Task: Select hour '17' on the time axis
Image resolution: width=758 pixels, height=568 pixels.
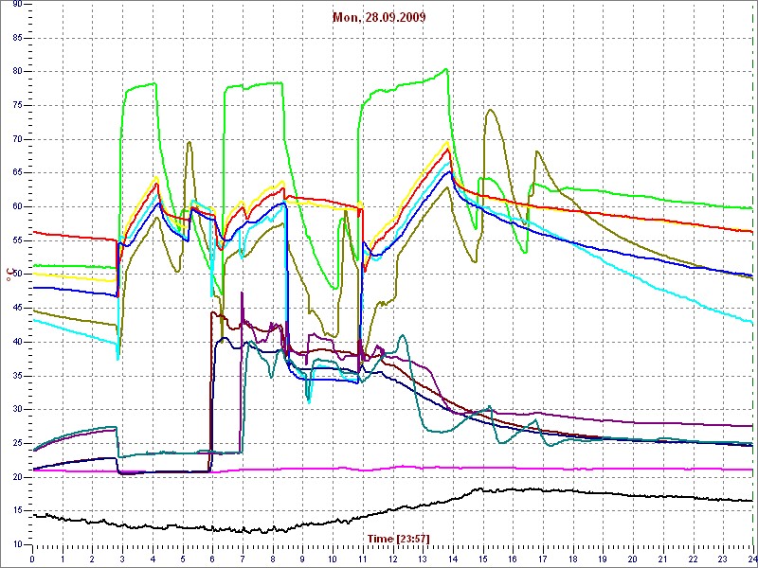Action: 543,559
